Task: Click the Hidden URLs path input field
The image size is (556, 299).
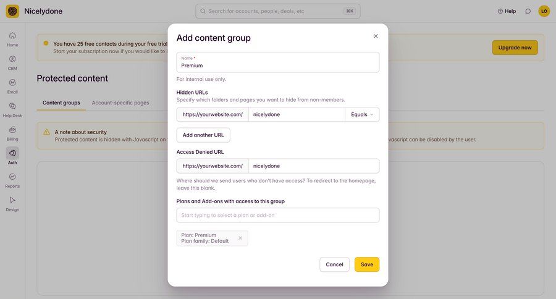Action: (x=297, y=114)
